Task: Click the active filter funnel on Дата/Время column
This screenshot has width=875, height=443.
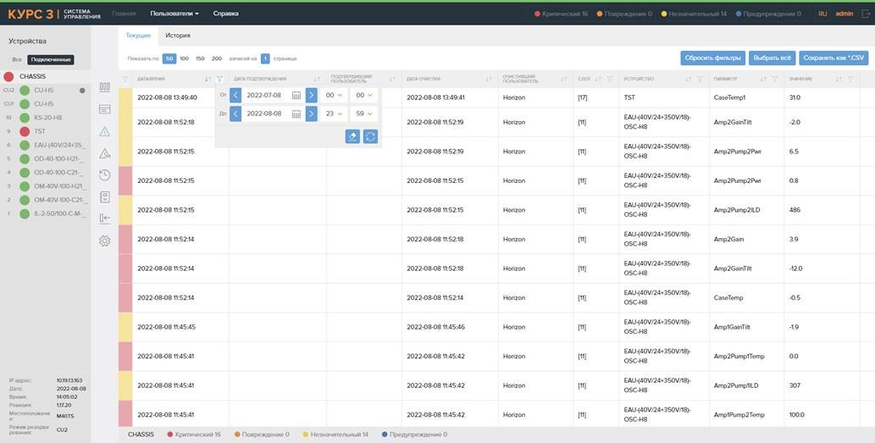Action: (219, 79)
